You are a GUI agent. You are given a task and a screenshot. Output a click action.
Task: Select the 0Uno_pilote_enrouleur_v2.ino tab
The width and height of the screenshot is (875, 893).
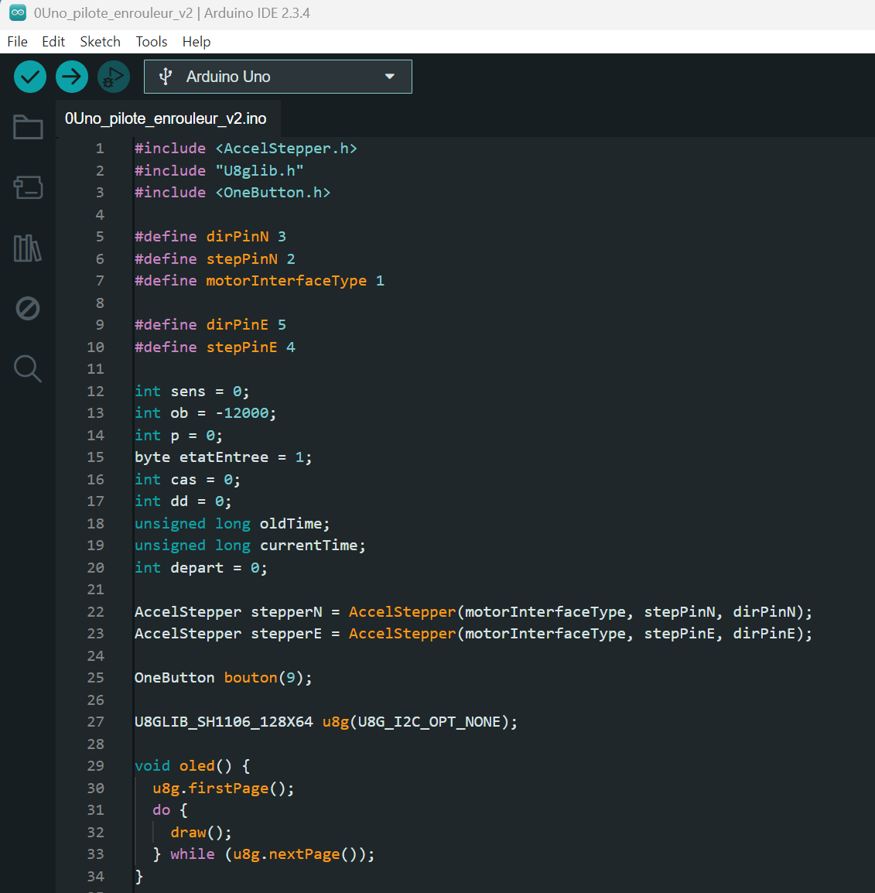tap(166, 118)
